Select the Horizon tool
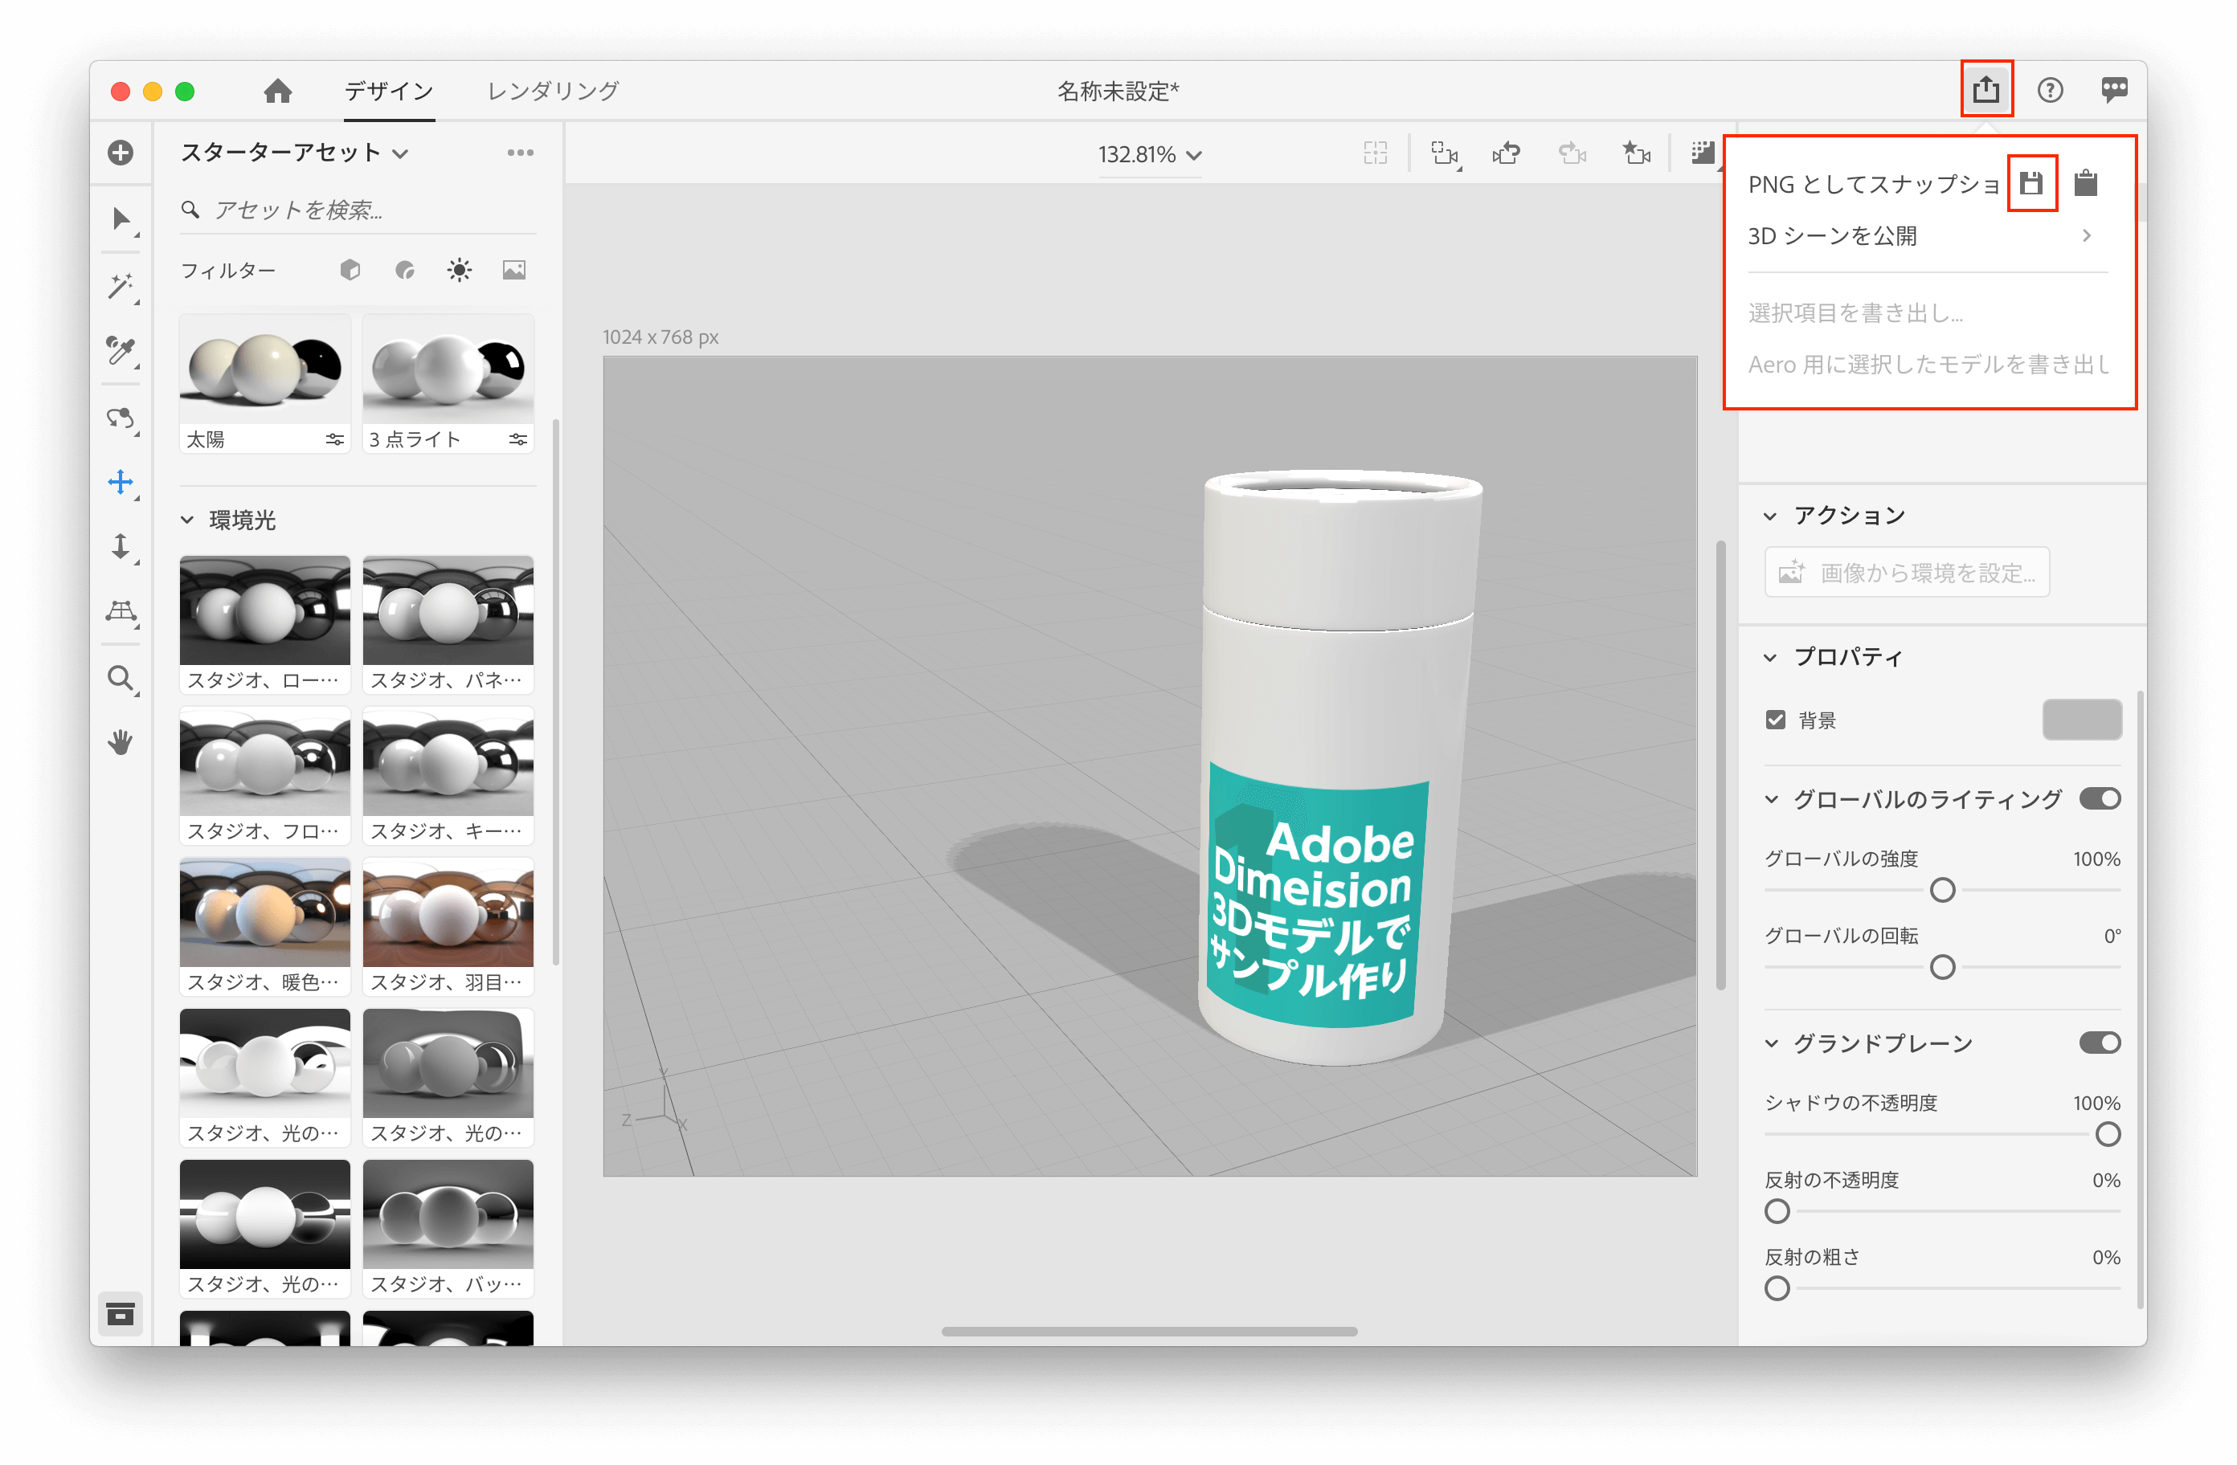Screen dimensions: 2237x1465 [121, 612]
